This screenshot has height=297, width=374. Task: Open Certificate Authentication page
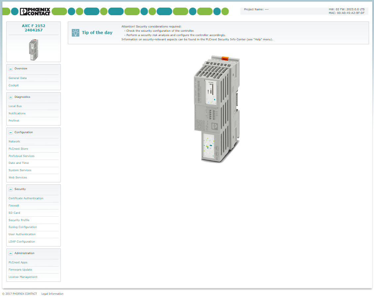26,198
